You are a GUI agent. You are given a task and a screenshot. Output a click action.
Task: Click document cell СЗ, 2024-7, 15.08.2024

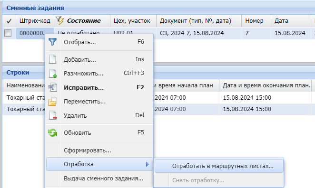coord(192,33)
